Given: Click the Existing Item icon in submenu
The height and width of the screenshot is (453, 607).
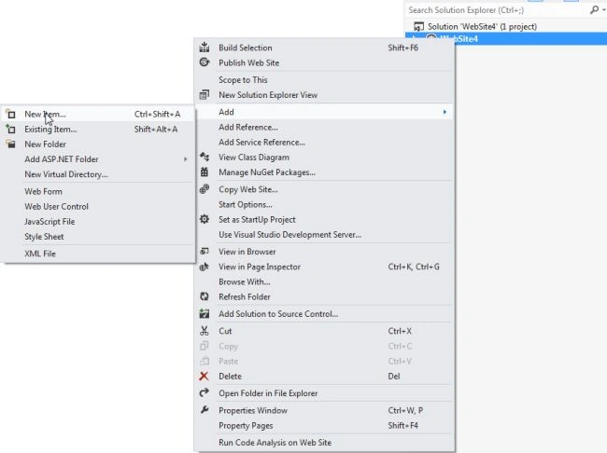Looking at the screenshot, I should [x=11, y=129].
